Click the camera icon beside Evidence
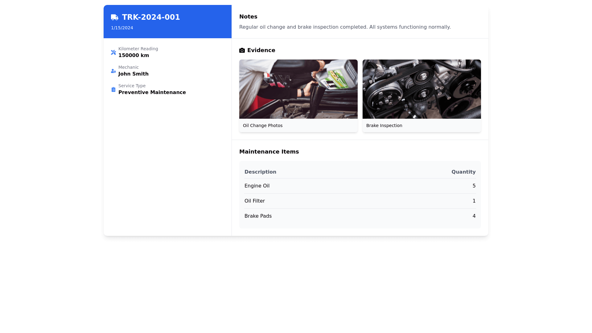Viewport: 592px width, 333px height. pos(242,50)
